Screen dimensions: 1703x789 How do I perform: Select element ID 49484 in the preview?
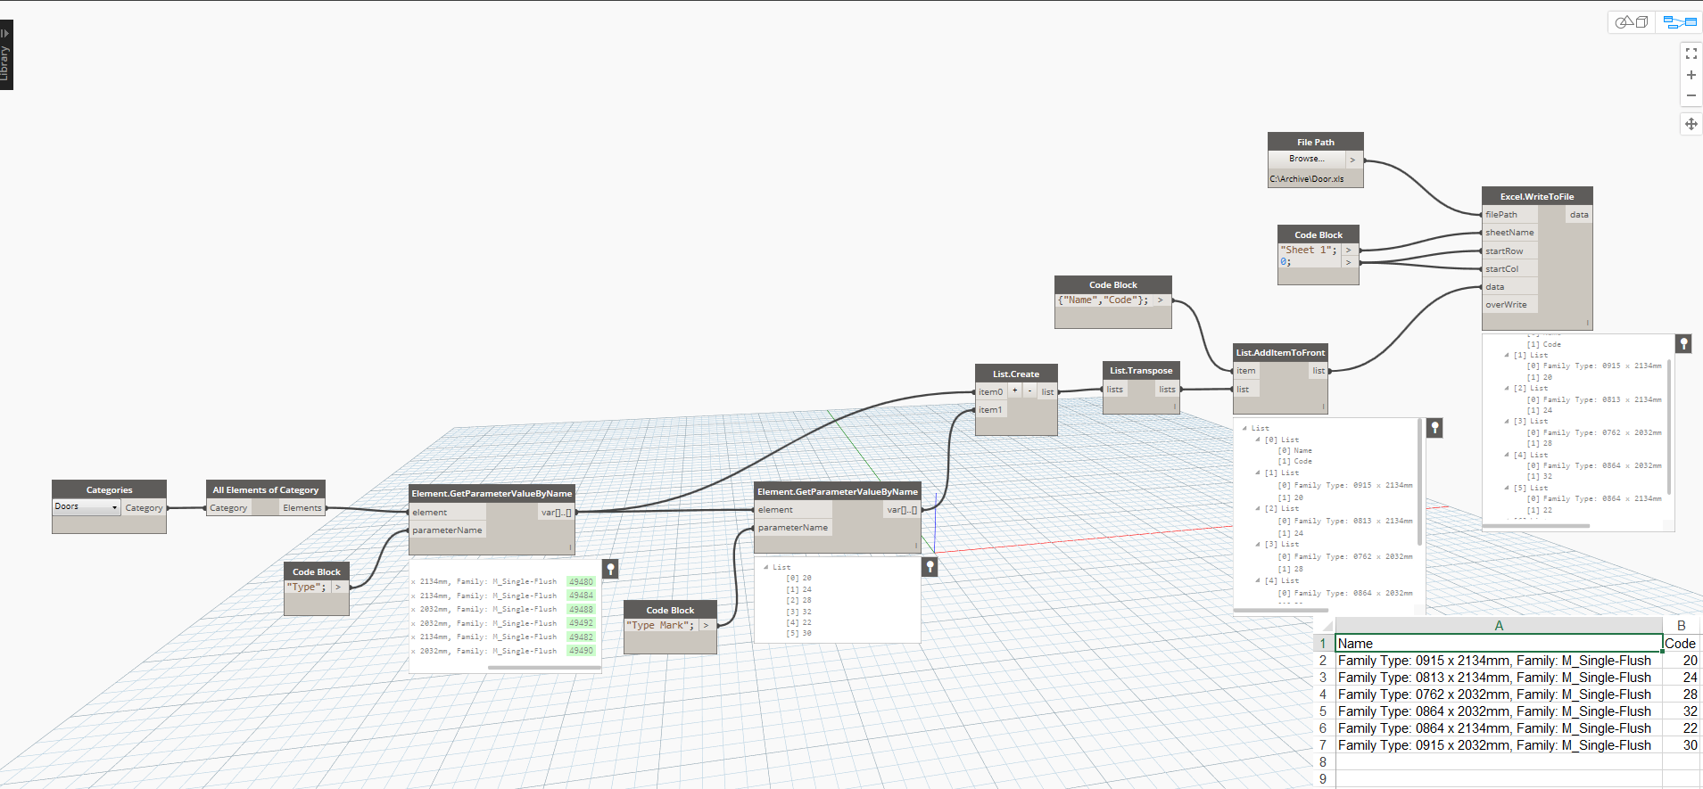(x=581, y=596)
